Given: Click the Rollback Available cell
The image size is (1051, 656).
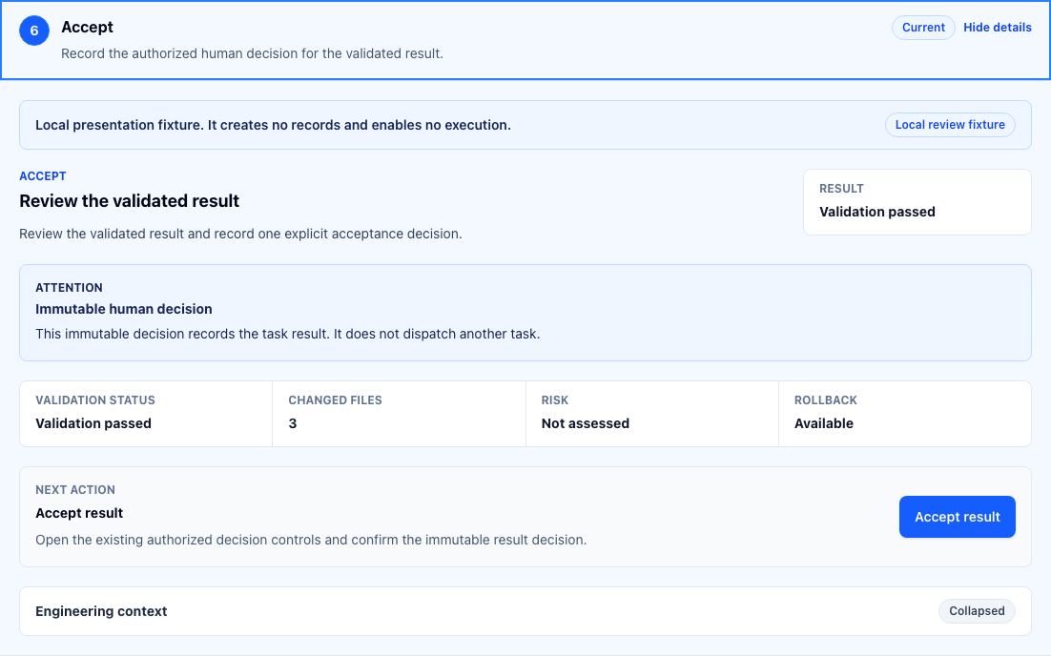Looking at the screenshot, I should [x=905, y=414].
